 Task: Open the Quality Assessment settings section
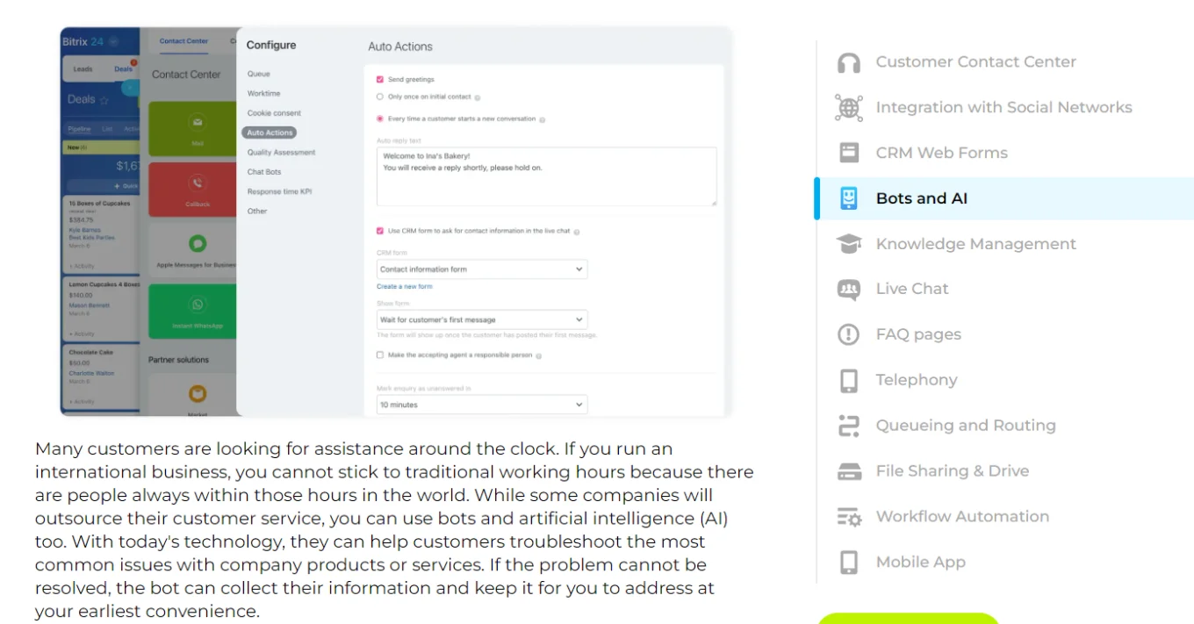point(281,153)
